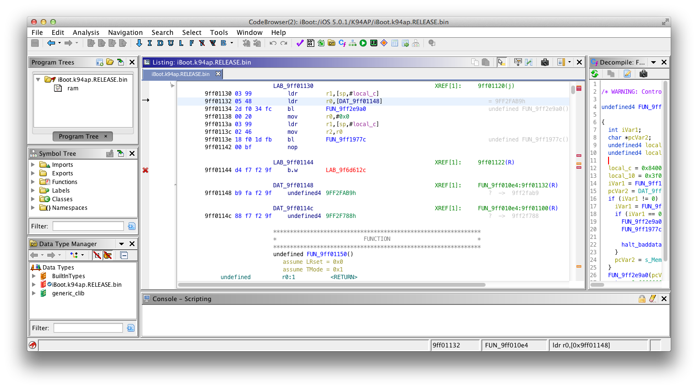Image resolution: width=698 pixels, height=389 pixels.
Task: Open the forward navigation history dropdown
Action: (77, 43)
